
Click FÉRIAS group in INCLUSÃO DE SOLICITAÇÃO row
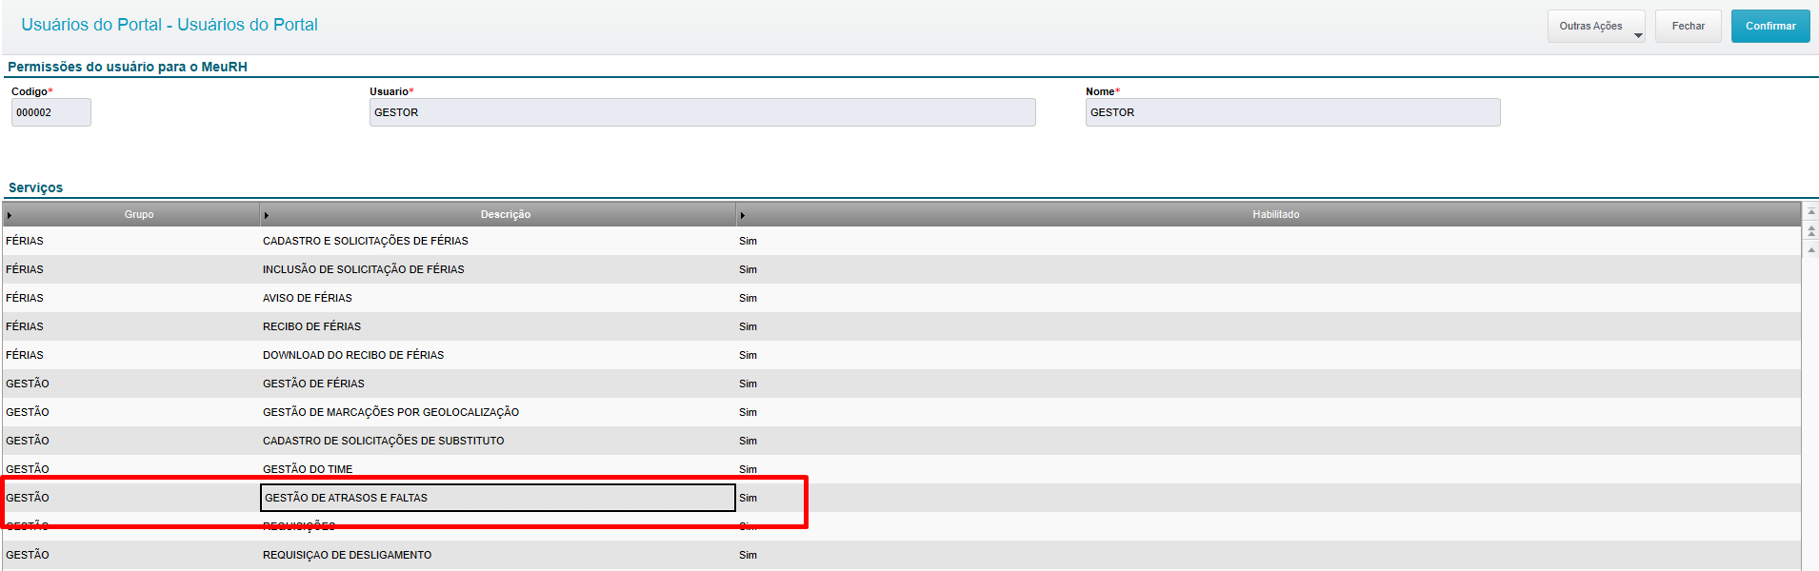point(25,269)
